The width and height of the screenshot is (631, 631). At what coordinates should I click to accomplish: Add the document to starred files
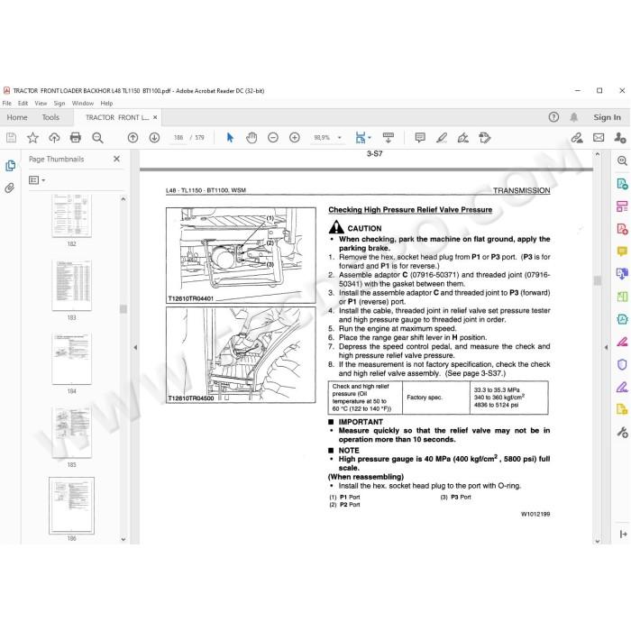32,138
